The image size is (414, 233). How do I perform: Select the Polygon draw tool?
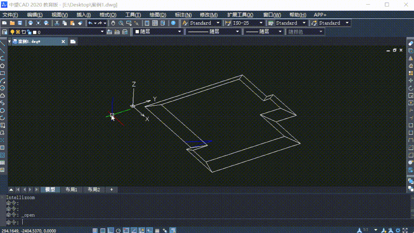point(2,66)
